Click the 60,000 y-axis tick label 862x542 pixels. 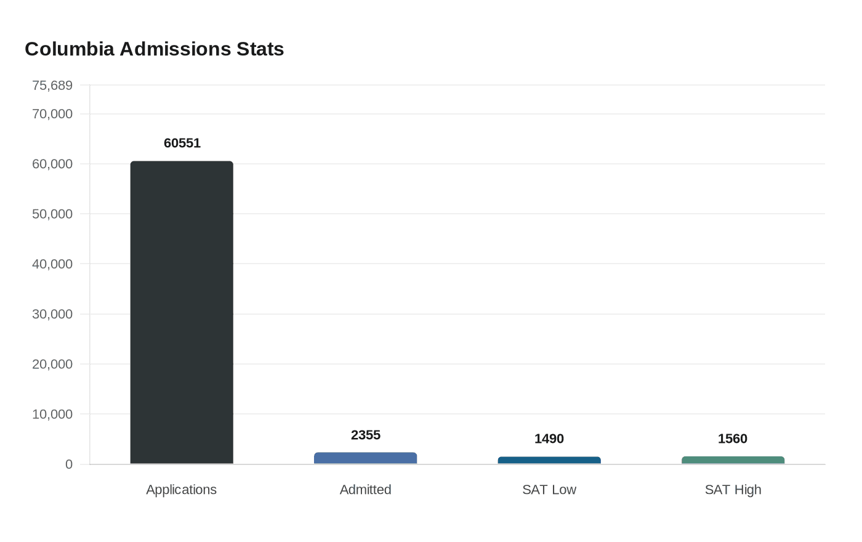pos(52,164)
